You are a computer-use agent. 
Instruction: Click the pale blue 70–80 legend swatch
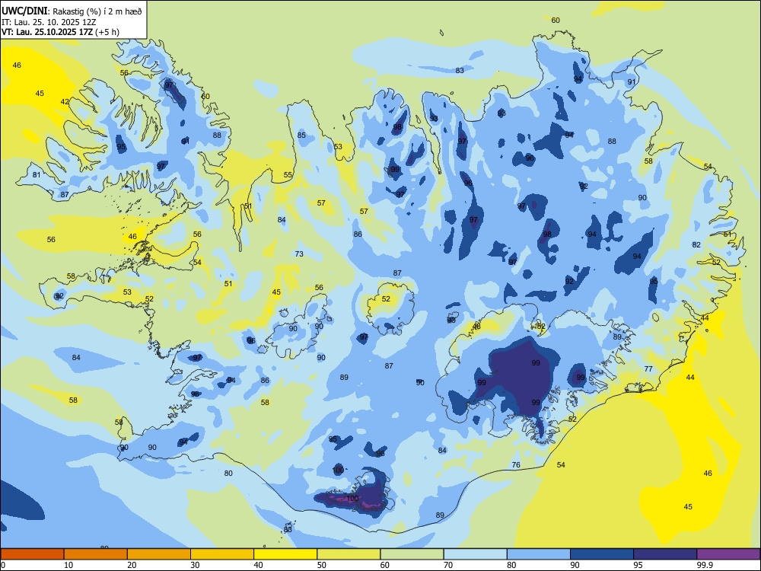[475, 554]
